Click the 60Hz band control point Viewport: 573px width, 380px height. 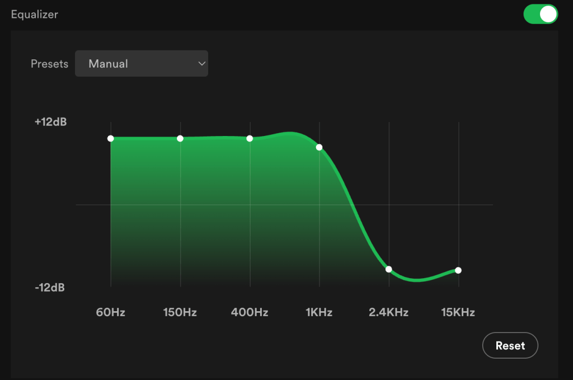(x=111, y=138)
